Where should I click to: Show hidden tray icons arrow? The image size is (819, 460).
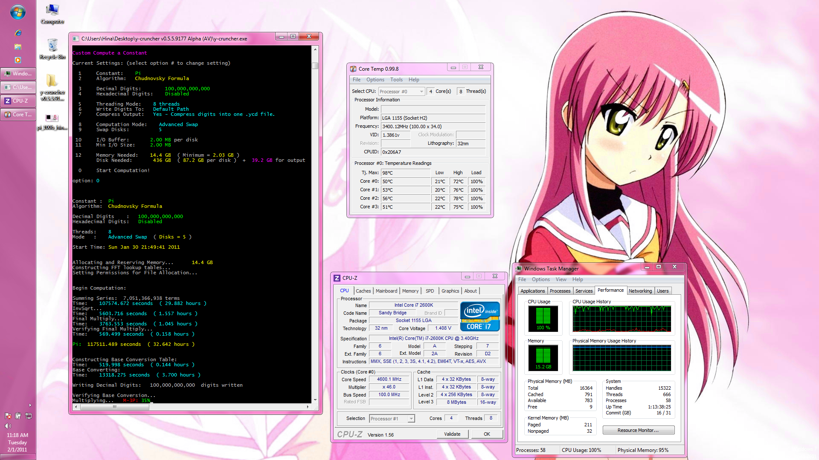coord(30,405)
